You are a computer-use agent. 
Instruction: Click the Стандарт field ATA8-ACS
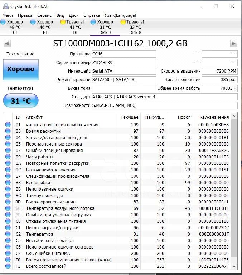tap(165, 97)
